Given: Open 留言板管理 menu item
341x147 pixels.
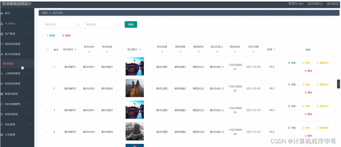Looking at the screenshot, I should [x=17, y=114].
